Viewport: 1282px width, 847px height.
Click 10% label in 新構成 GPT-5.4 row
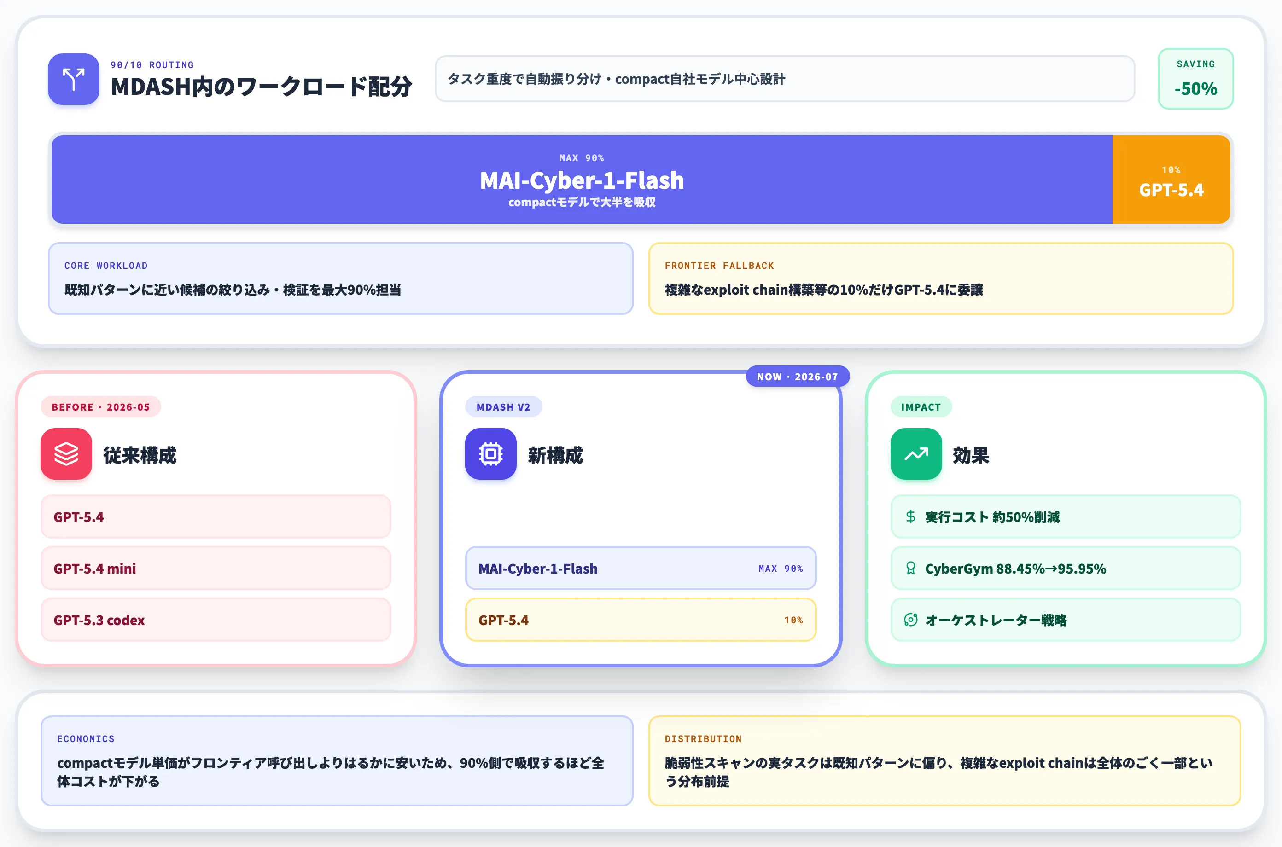point(793,620)
